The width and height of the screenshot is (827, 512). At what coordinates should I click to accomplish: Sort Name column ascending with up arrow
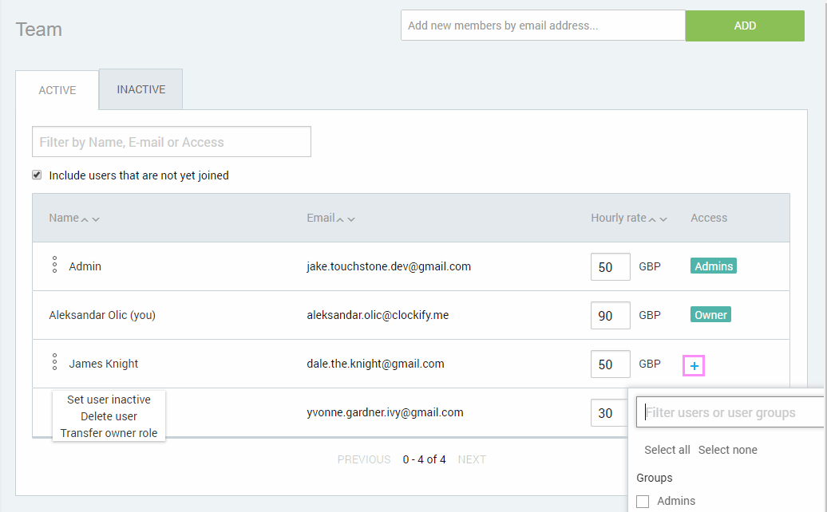(x=85, y=219)
